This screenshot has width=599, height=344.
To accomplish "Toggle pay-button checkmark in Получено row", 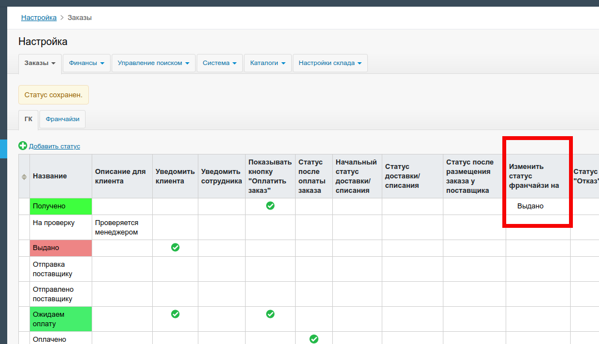I will [x=270, y=206].
